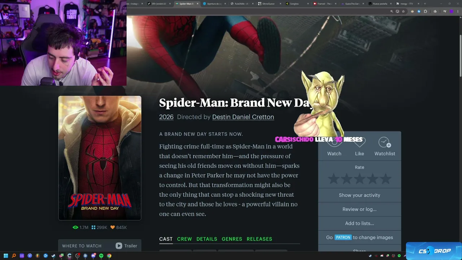Open Show your activity
This screenshot has width=462, height=260.
(x=359, y=195)
